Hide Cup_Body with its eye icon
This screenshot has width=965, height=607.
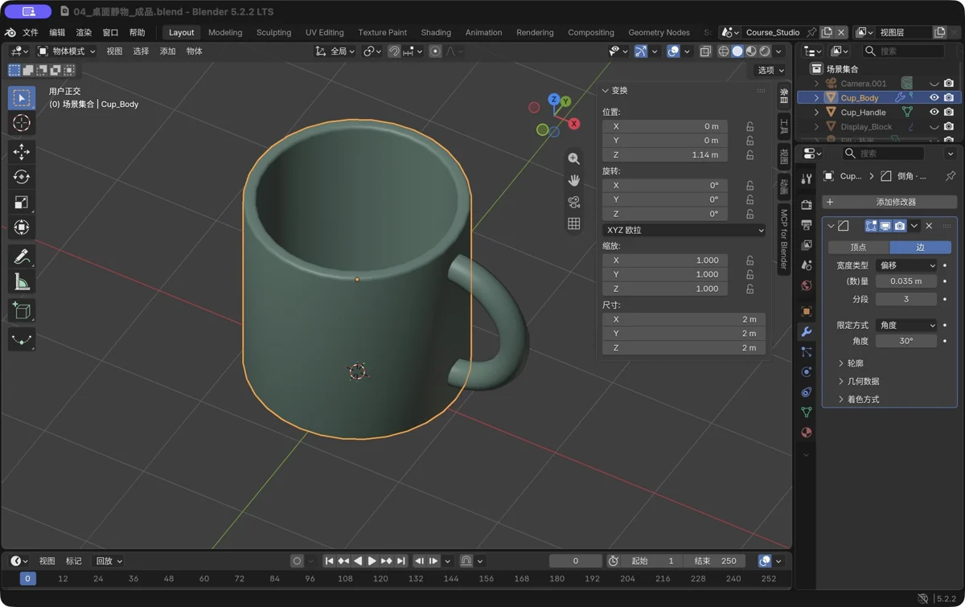coord(934,98)
